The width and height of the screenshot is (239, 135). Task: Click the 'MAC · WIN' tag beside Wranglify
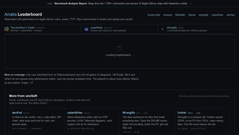pyautogui.click(x=142, y=113)
